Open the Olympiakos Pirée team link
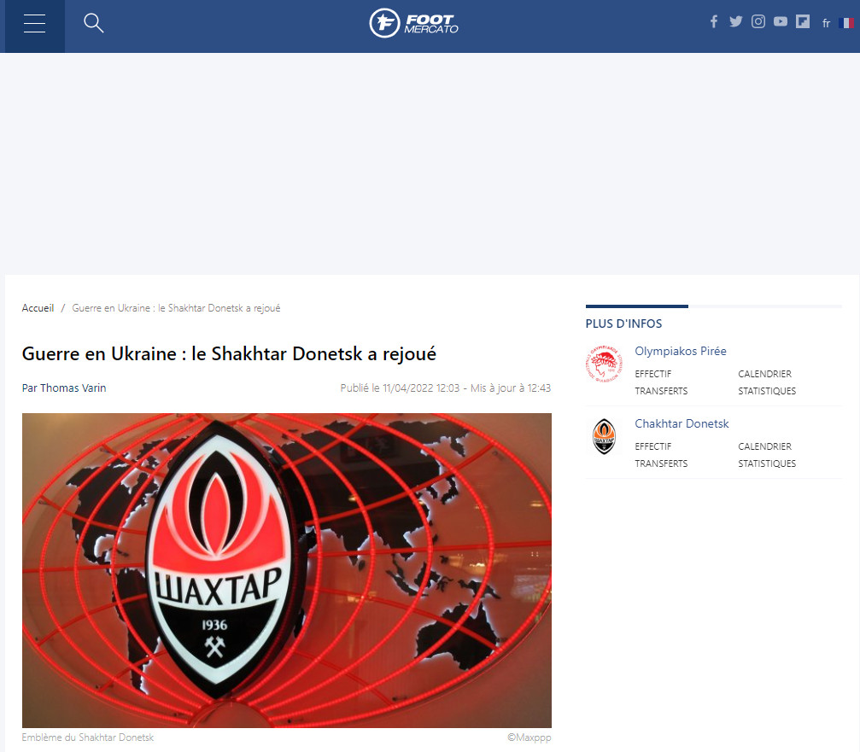Image resolution: width=860 pixels, height=752 pixels. (680, 352)
